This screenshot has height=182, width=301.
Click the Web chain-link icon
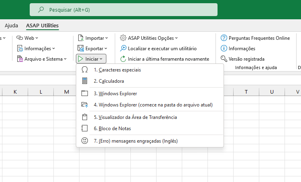(x=20, y=38)
